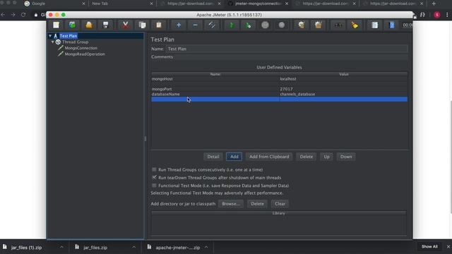Collapse the Thread Group tree node arrow
Image resolution: width=452 pixels, height=254 pixels.
53,42
